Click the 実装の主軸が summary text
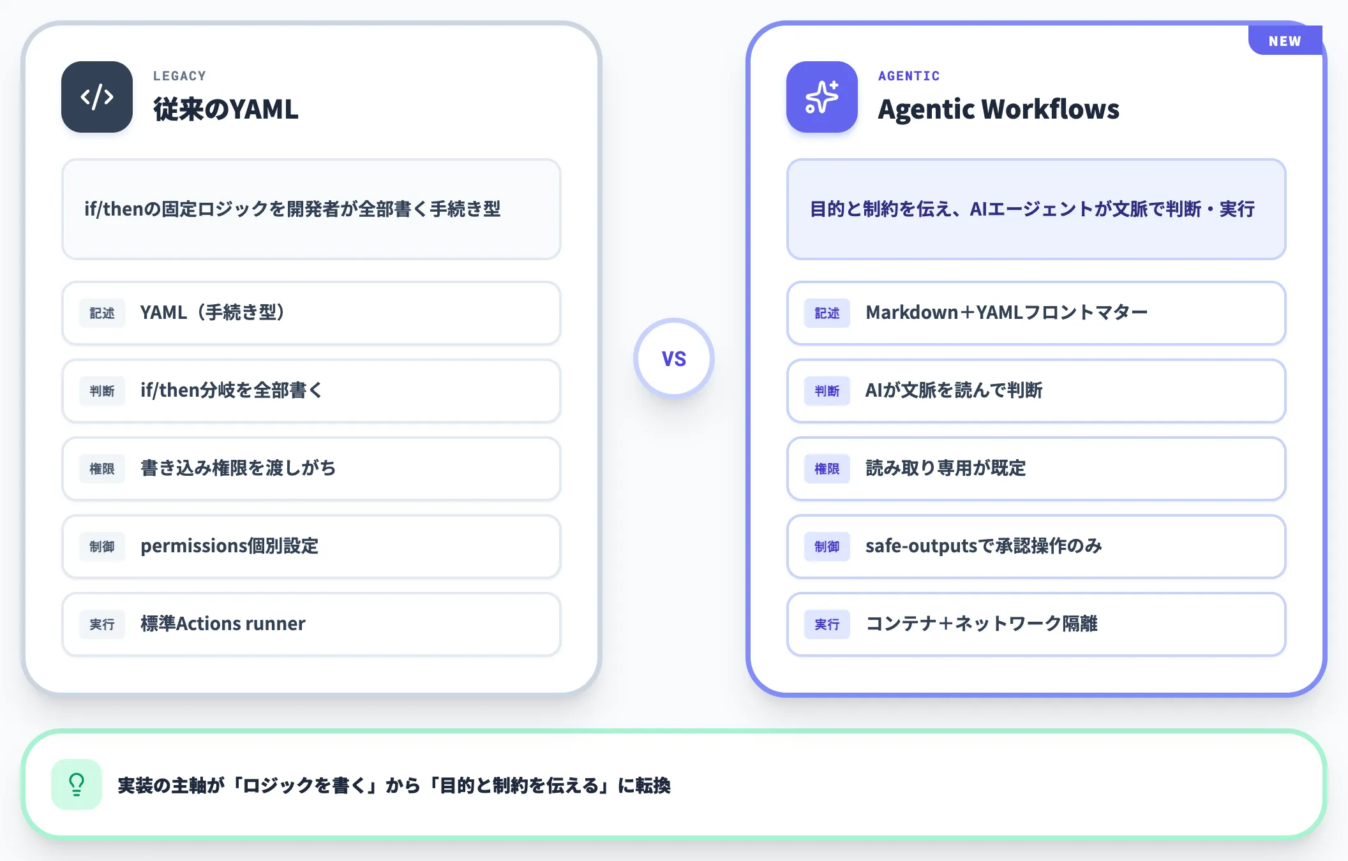The height and width of the screenshot is (861, 1348). 394,785
